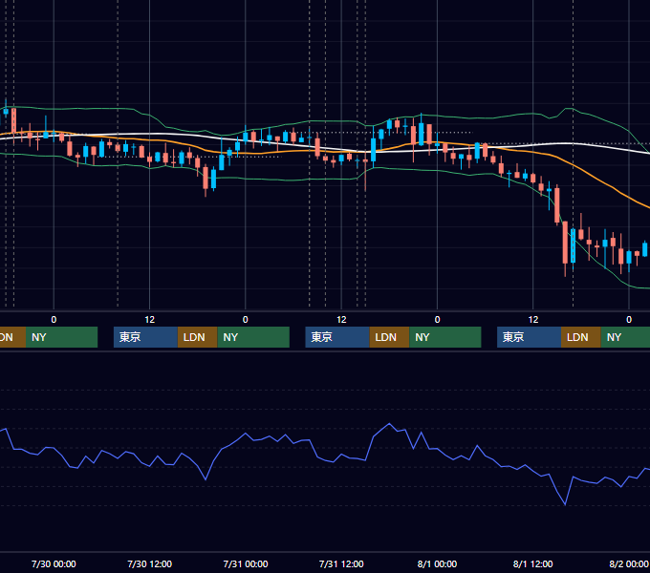Select the 7/31 12:00 date label

341,563
